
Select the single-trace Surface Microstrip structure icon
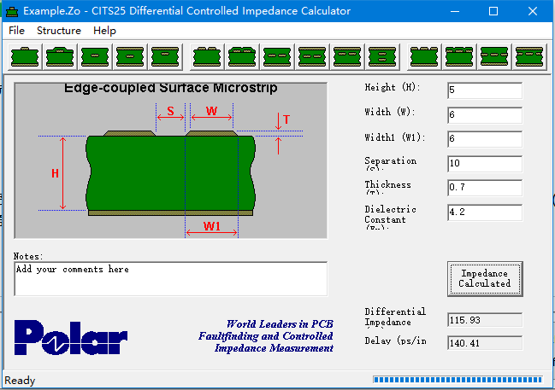tap(25, 57)
